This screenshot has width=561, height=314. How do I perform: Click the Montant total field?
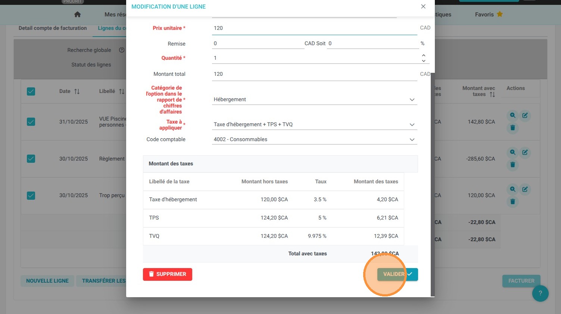[x=314, y=74]
